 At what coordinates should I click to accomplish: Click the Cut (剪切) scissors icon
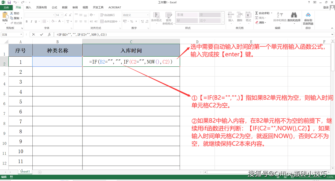pyautogui.click(x=11, y=13)
